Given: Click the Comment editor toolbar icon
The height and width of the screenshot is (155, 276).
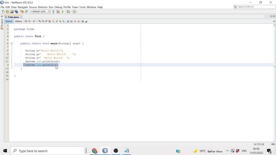Looking at the screenshot, I should [x=83, y=21].
